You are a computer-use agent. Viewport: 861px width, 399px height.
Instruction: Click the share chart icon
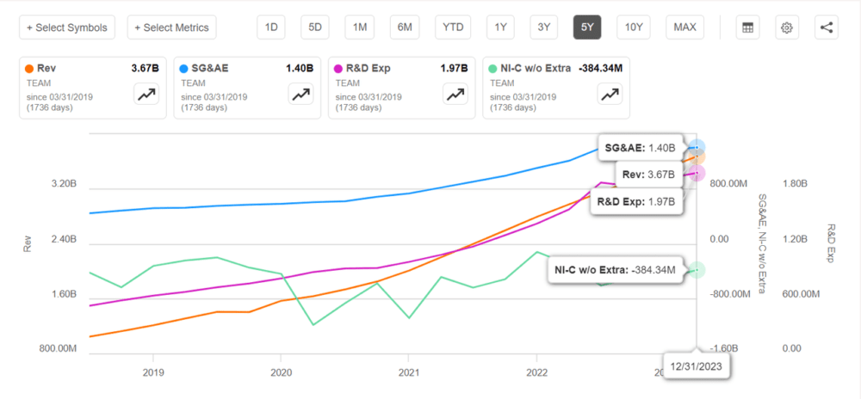(x=827, y=28)
